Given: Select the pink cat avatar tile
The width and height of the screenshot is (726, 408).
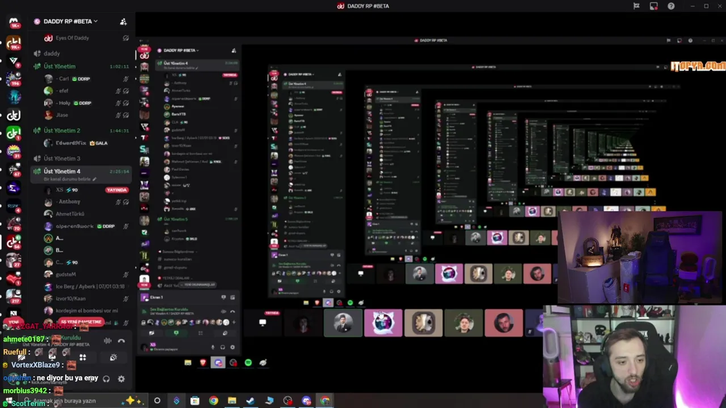Looking at the screenshot, I should (383, 323).
